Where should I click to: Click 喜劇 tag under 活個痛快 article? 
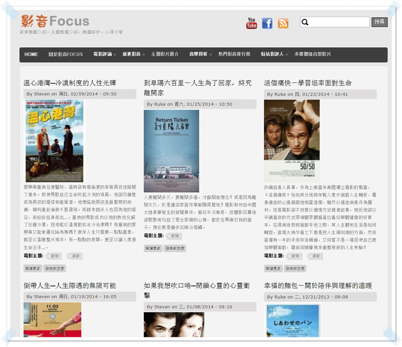pyautogui.click(x=315, y=256)
